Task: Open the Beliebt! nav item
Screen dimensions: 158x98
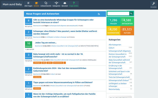Action: (x=36, y=4)
